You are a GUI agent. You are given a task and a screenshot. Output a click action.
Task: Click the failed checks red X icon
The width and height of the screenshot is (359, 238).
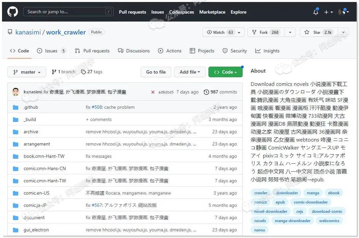(153, 92)
